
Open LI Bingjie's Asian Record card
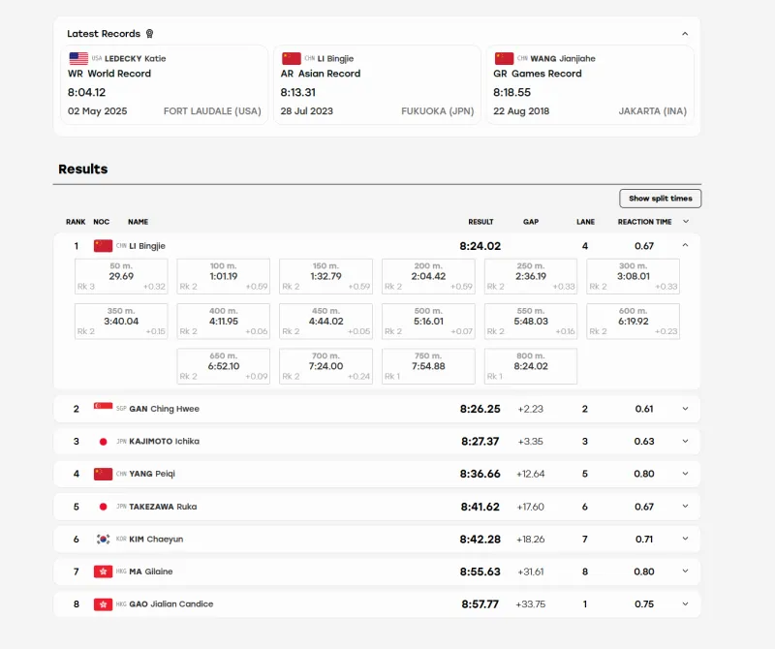coord(377,84)
